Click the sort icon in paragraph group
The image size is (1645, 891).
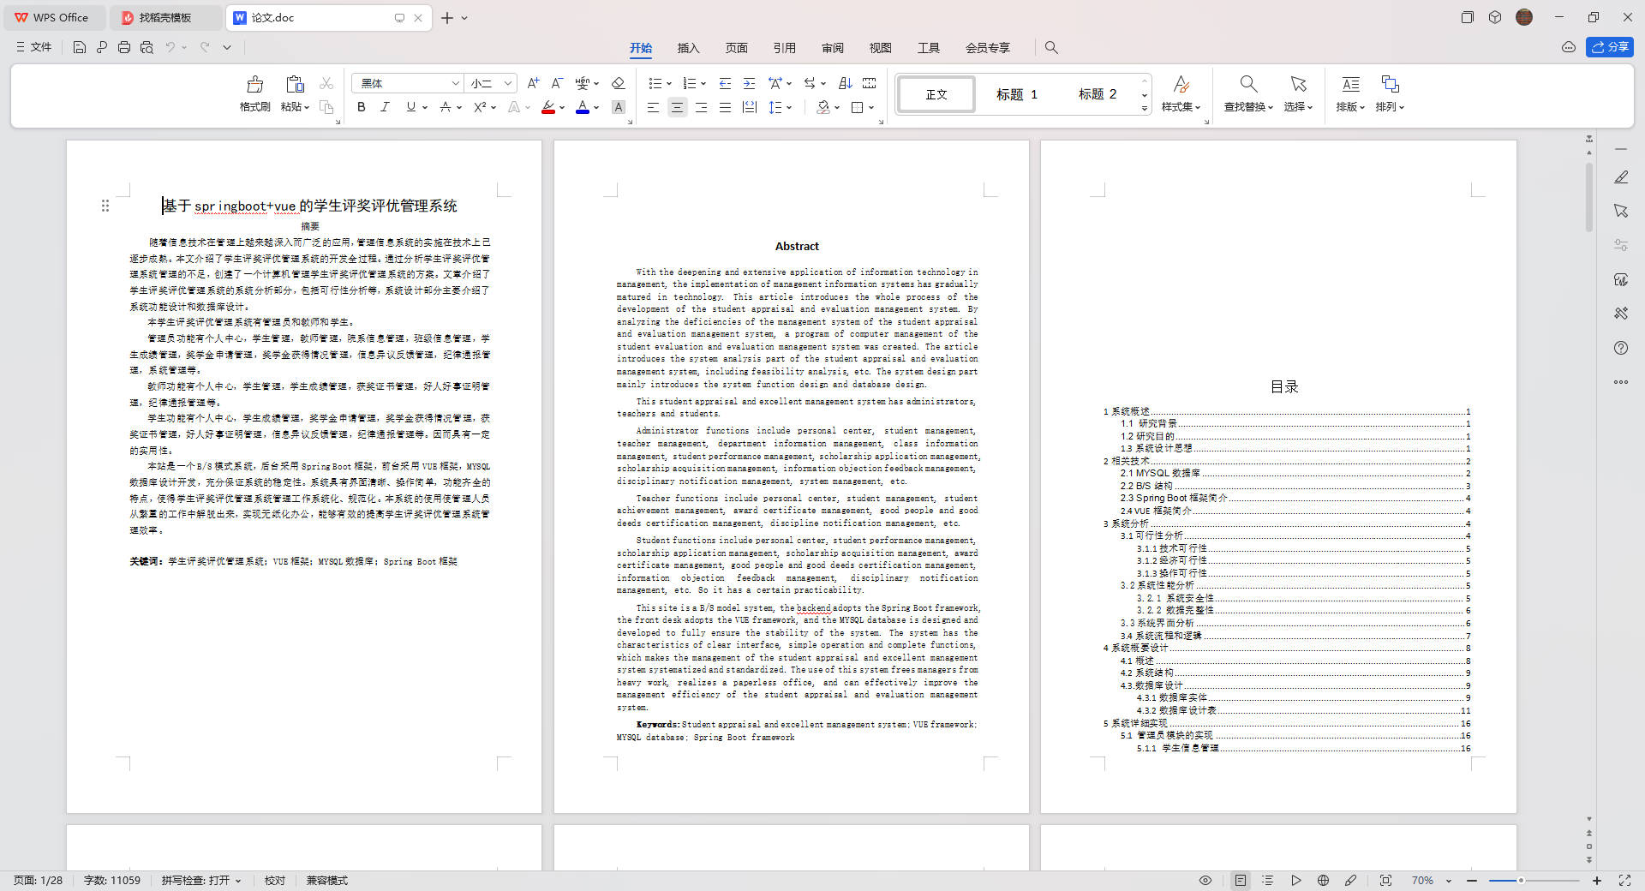tap(845, 83)
